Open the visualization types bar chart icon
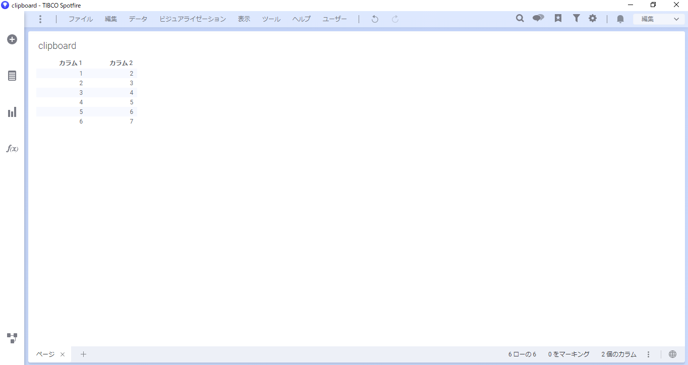 coord(12,112)
